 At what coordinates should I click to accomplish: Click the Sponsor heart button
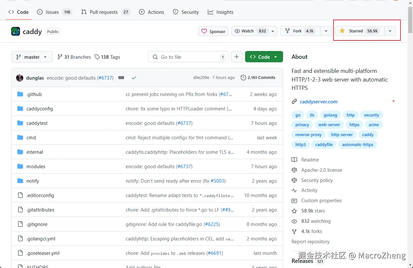213,31
